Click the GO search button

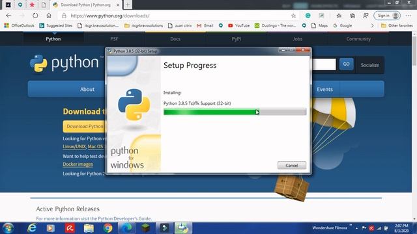[x=346, y=64]
